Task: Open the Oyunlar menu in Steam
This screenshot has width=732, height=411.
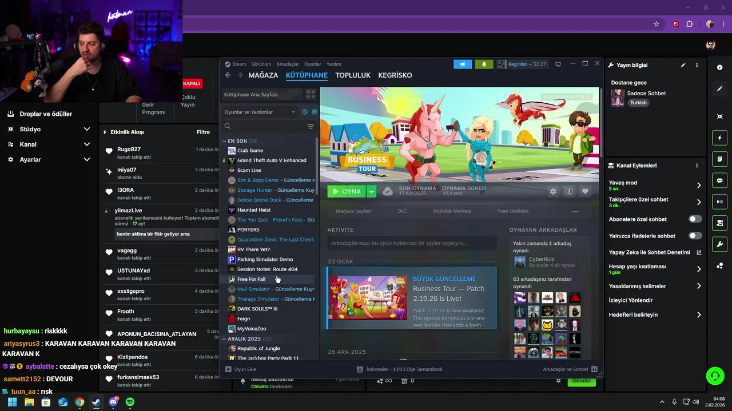Action: coord(313,64)
